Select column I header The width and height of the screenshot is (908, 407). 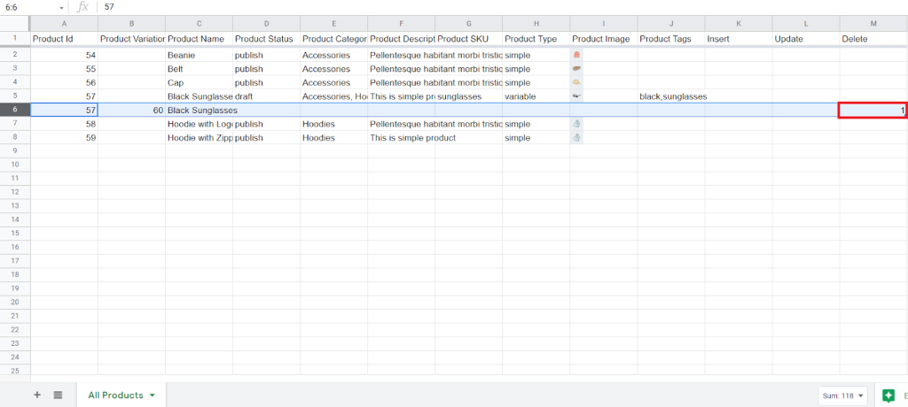(x=603, y=23)
